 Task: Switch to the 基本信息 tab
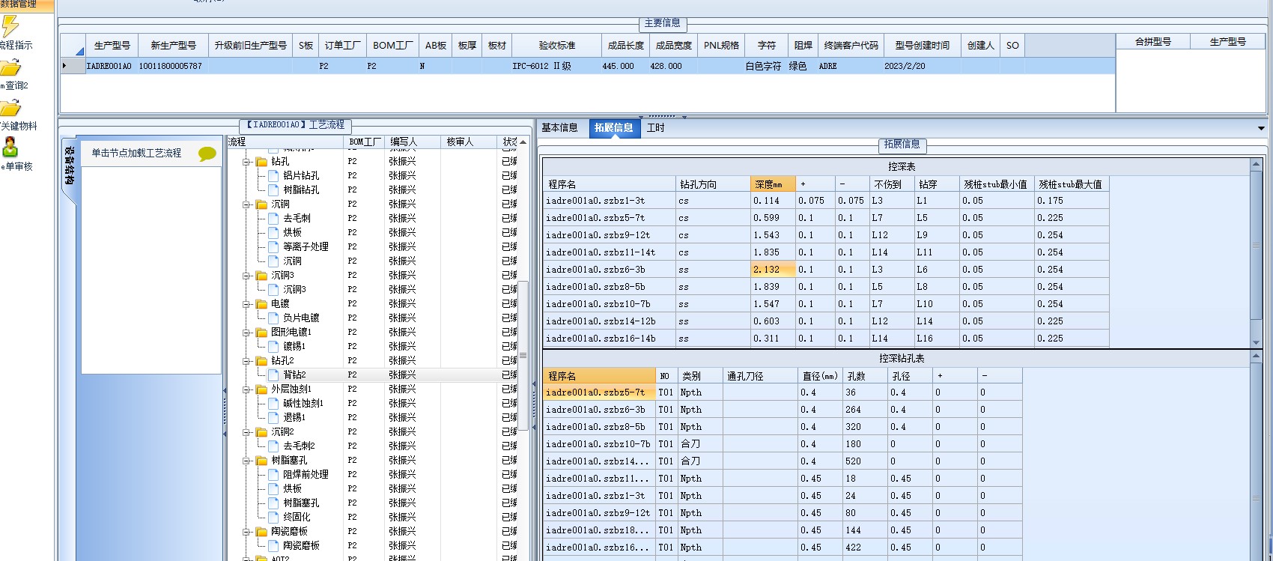(x=559, y=128)
